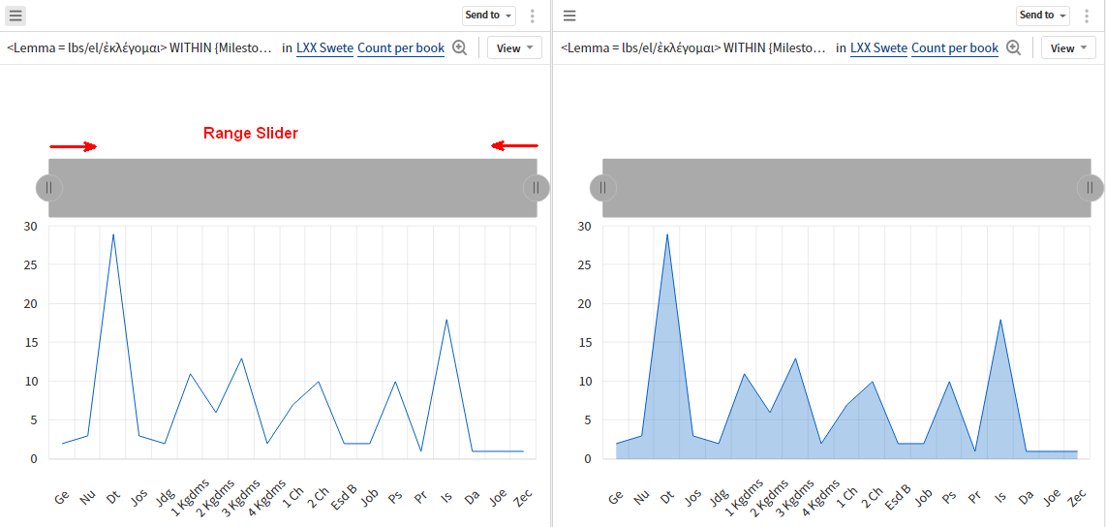Screen dimensions: 1106x527
Task: Open the View dropdown in right panel
Action: point(1068,48)
